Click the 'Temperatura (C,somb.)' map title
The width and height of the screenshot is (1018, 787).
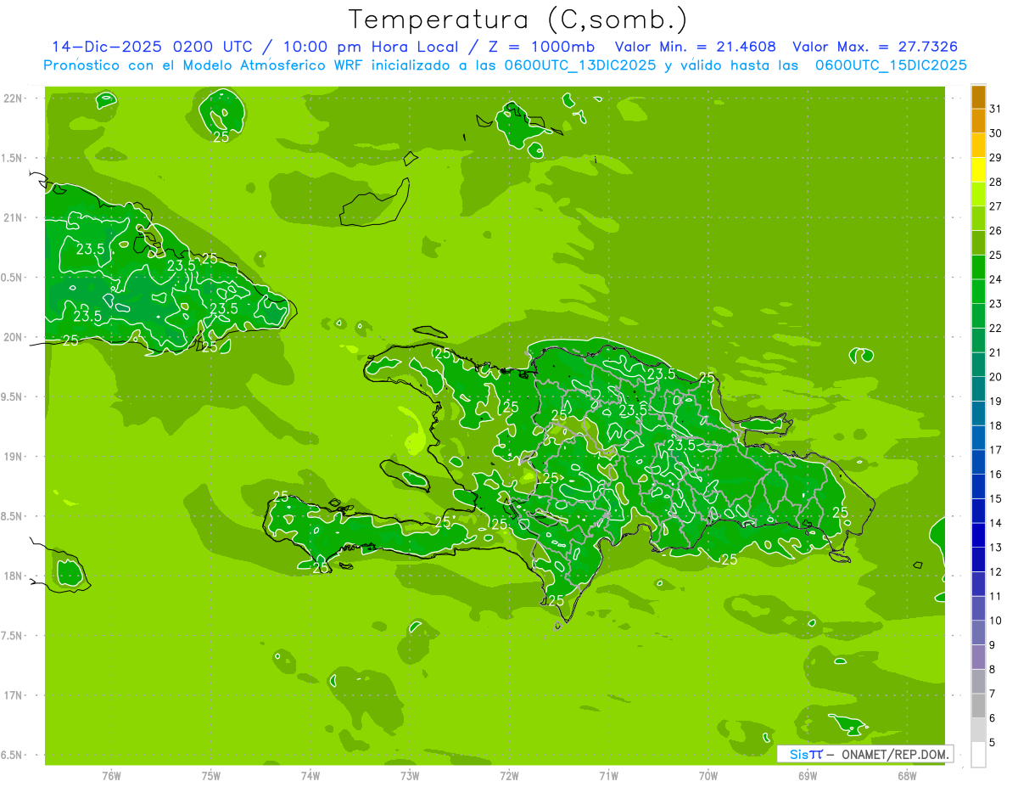518,20
